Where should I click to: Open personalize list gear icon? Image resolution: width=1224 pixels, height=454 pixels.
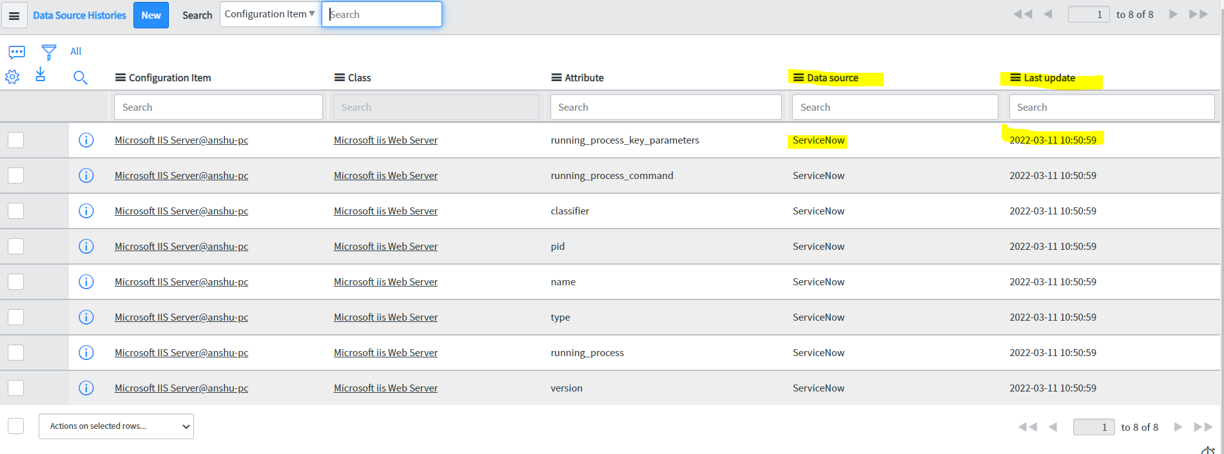(12, 77)
